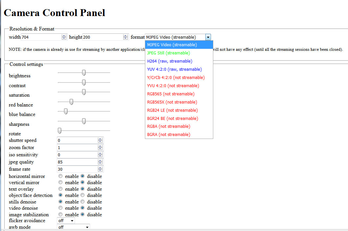
Task: Select disable for text overlay
Action: (x=82, y=189)
